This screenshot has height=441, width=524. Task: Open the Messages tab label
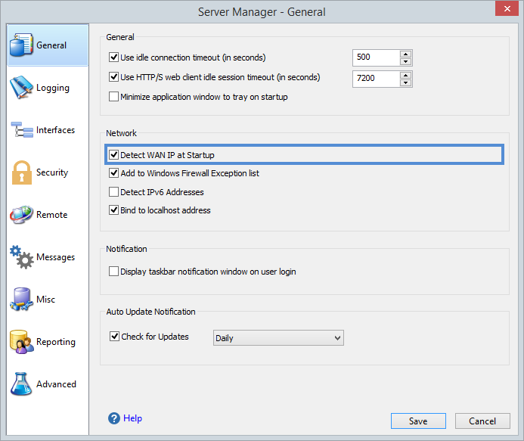pos(55,257)
